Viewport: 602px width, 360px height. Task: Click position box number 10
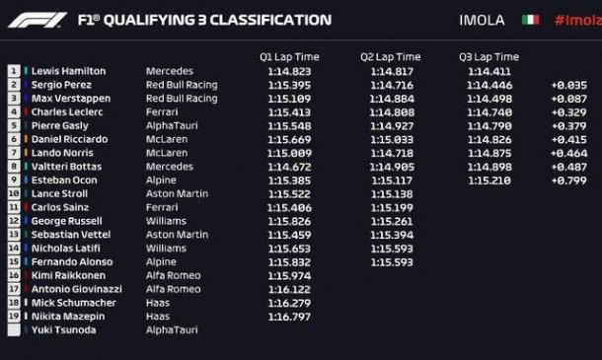[x=14, y=194]
